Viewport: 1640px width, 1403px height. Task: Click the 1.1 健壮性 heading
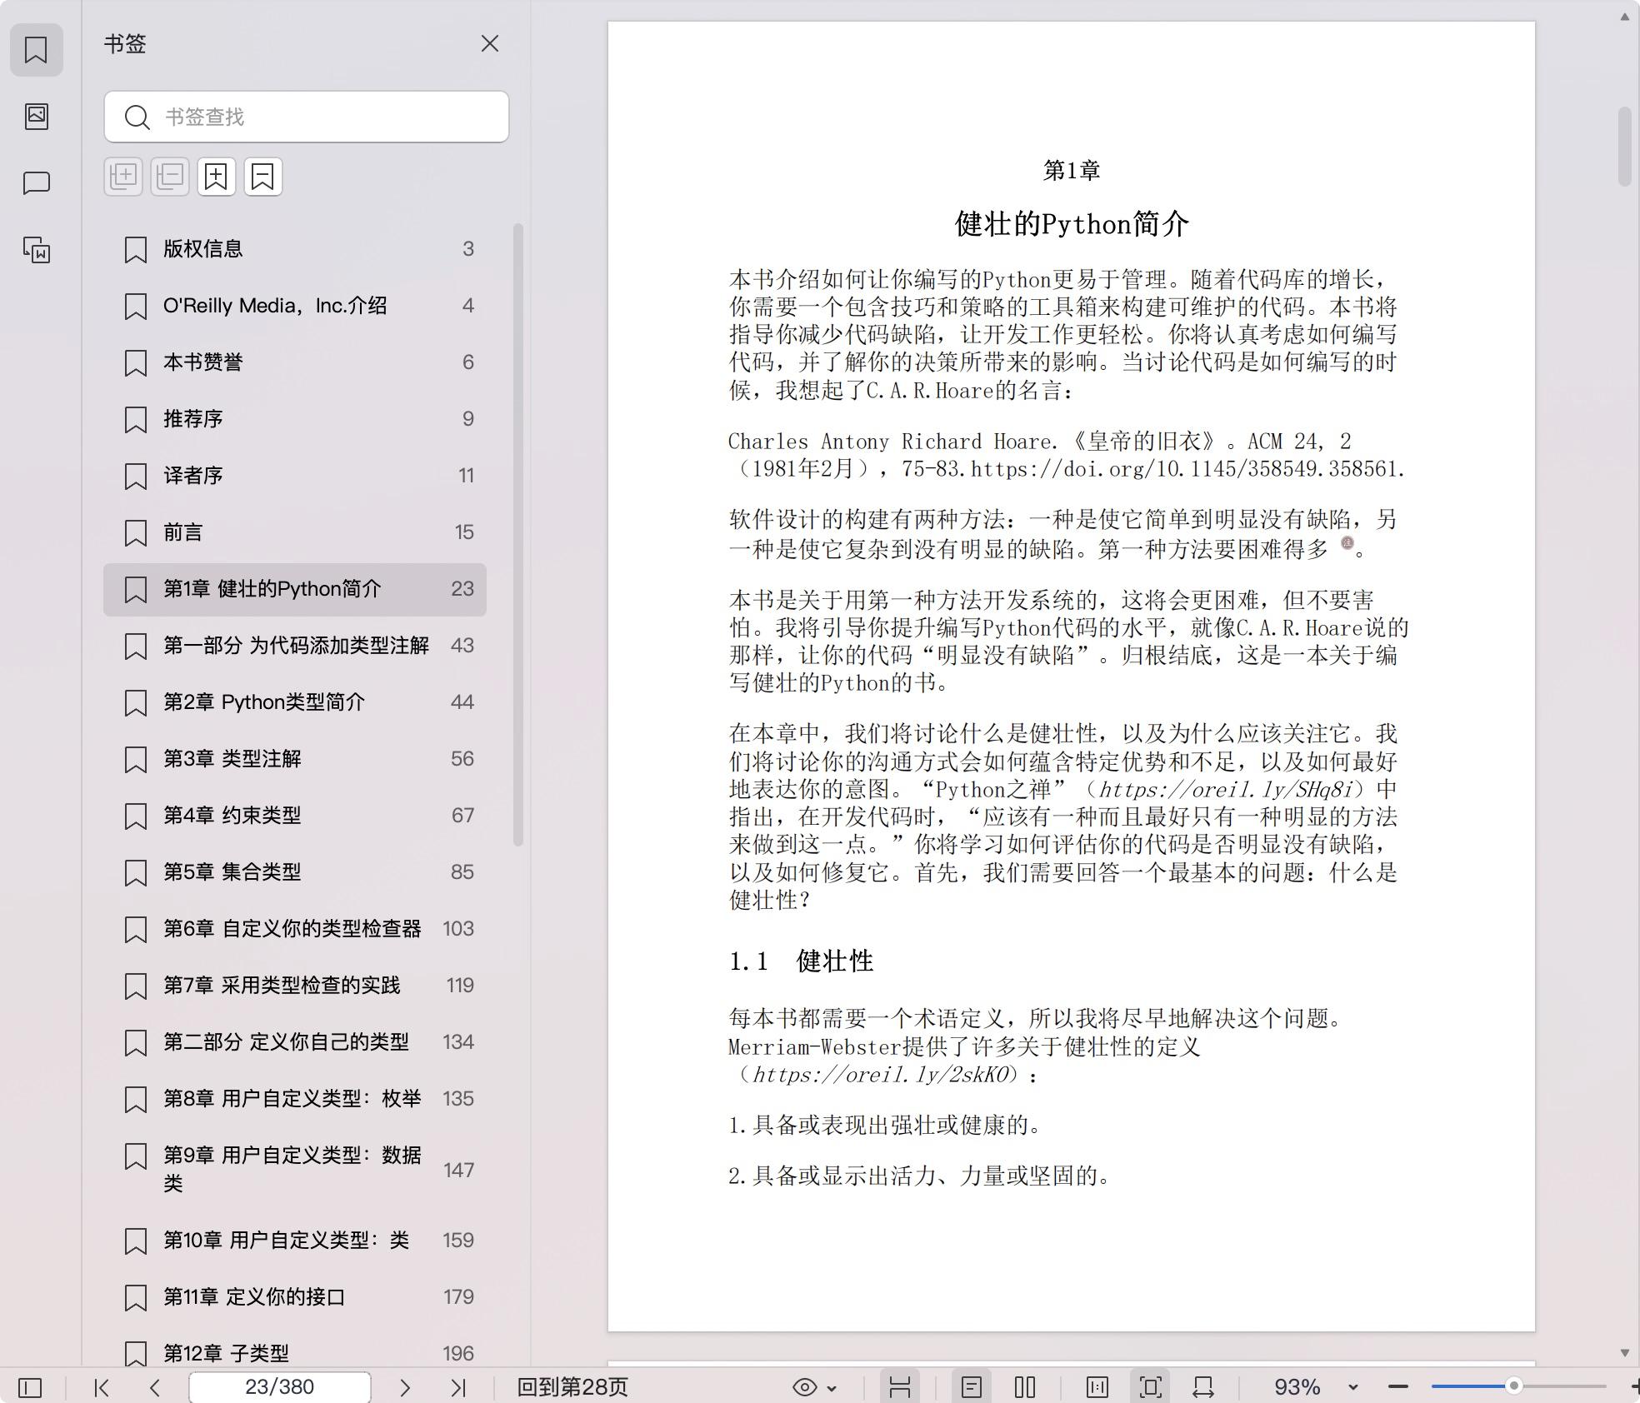(x=801, y=961)
